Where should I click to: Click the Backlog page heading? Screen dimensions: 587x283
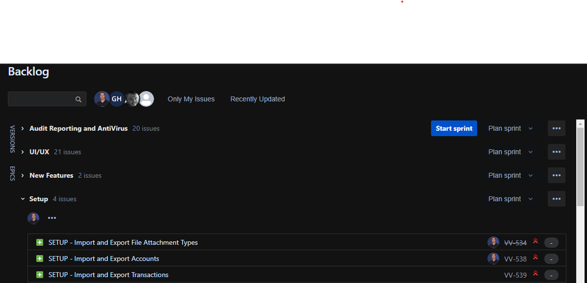click(28, 72)
